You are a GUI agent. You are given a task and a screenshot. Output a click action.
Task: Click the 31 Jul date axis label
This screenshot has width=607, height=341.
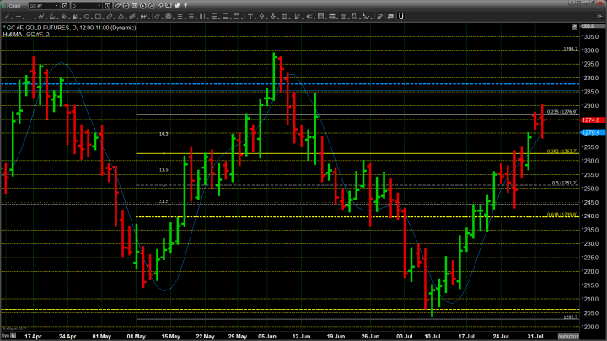pos(535,336)
